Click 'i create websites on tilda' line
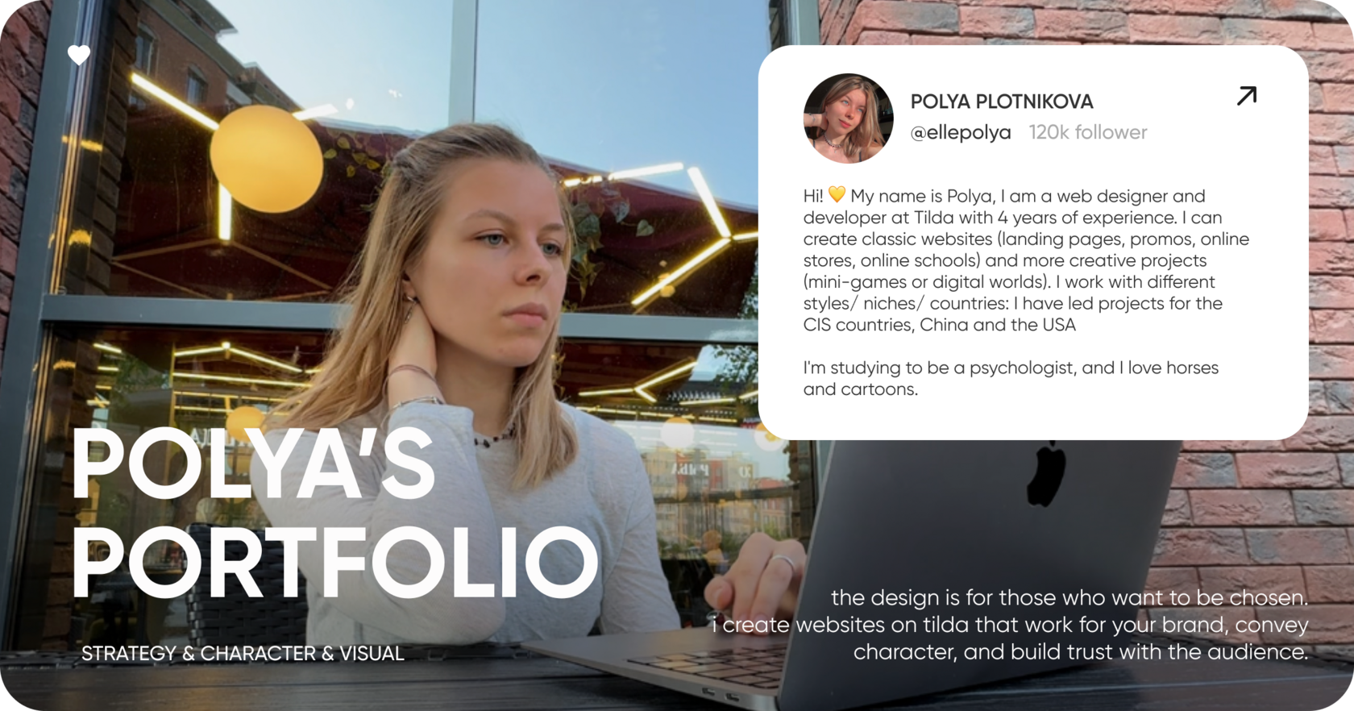The height and width of the screenshot is (711, 1354). pos(1010,625)
